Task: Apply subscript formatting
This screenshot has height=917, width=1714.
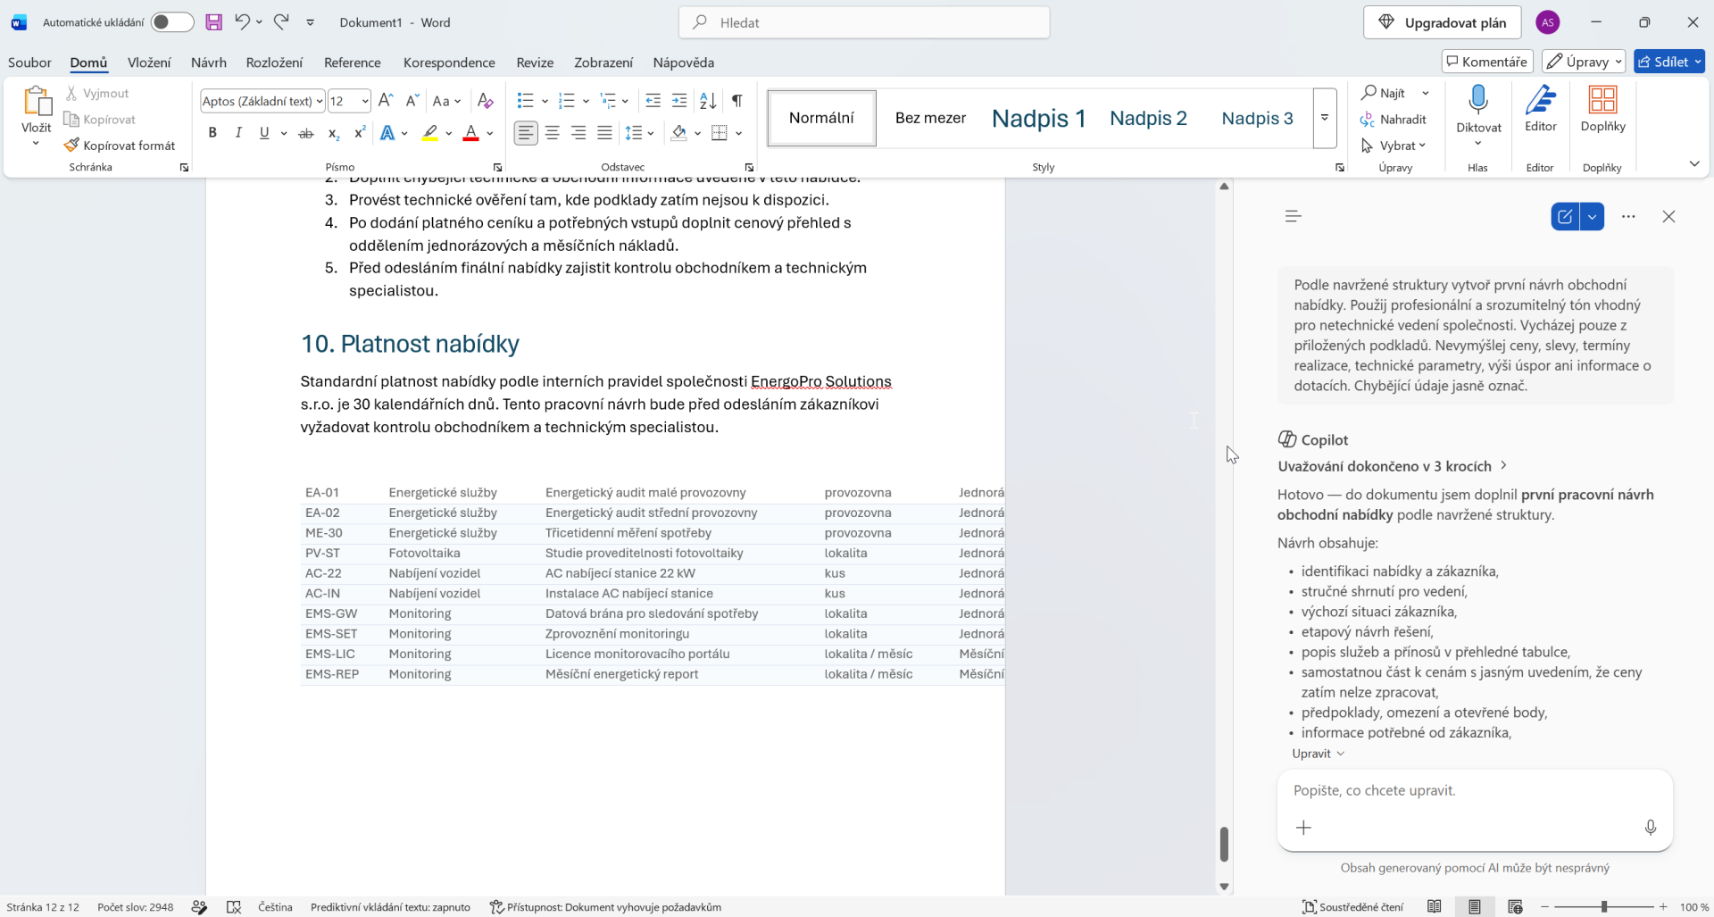Action: click(333, 133)
